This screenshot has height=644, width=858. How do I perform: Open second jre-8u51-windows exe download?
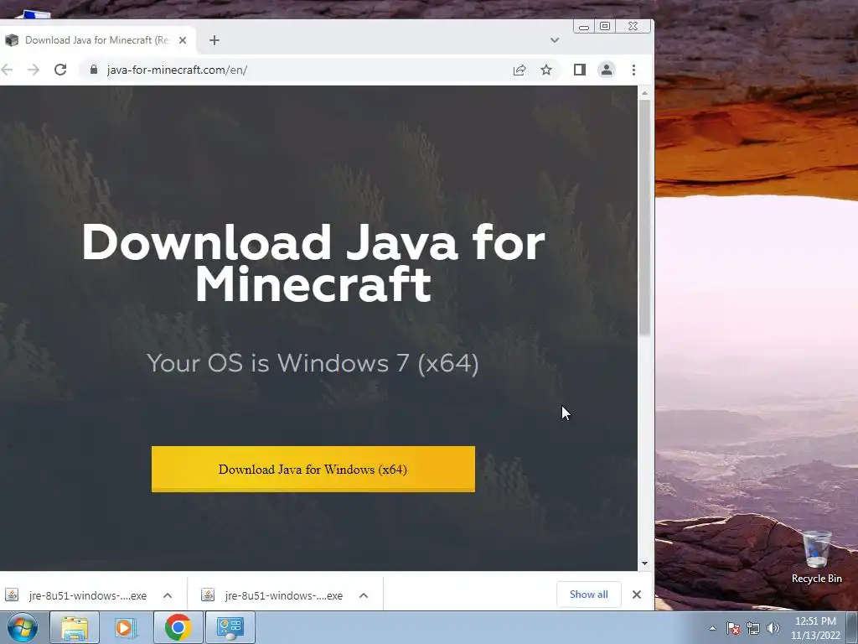coord(274,595)
